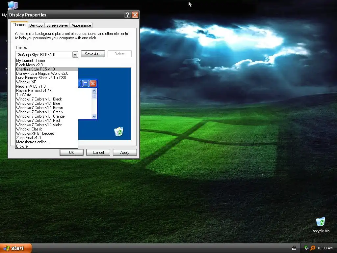The width and height of the screenshot is (337, 253).
Task: Click the preview window maximize icon
Action: [x=85, y=83]
